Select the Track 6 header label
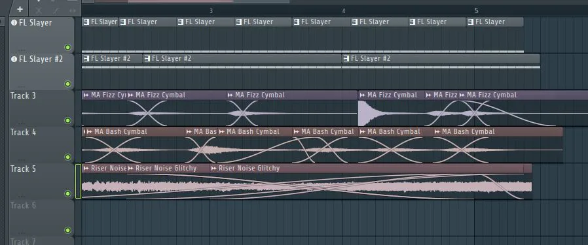588x245 pixels. point(24,206)
